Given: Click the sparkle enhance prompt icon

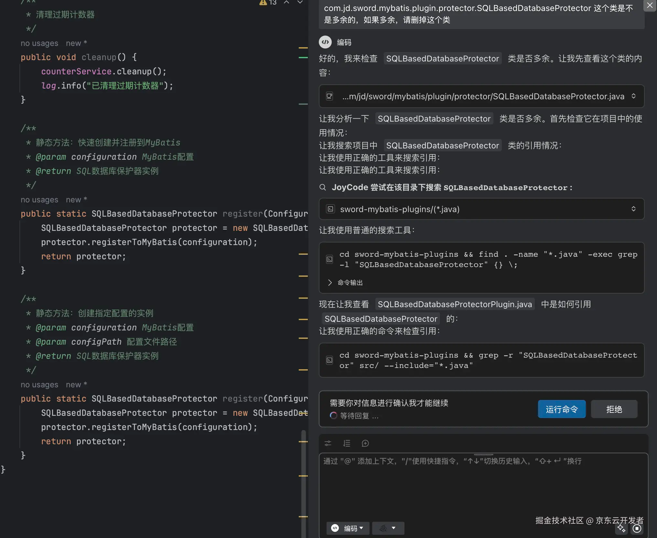Looking at the screenshot, I should coord(621,528).
